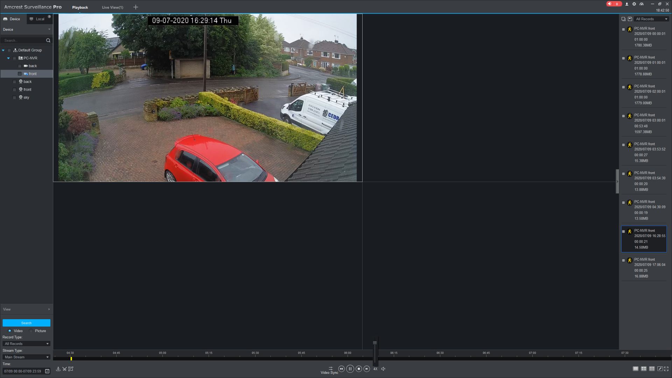The height and width of the screenshot is (378, 672).
Task: Check the PC-NVR back channel checkbox
Action: 20,66
